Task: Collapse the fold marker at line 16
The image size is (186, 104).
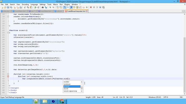Action: (x=8, y=16)
